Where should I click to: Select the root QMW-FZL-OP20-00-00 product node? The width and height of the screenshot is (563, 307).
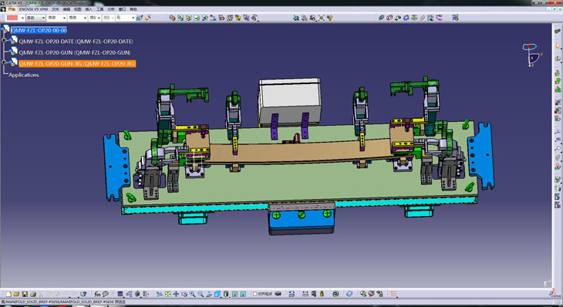click(x=39, y=30)
